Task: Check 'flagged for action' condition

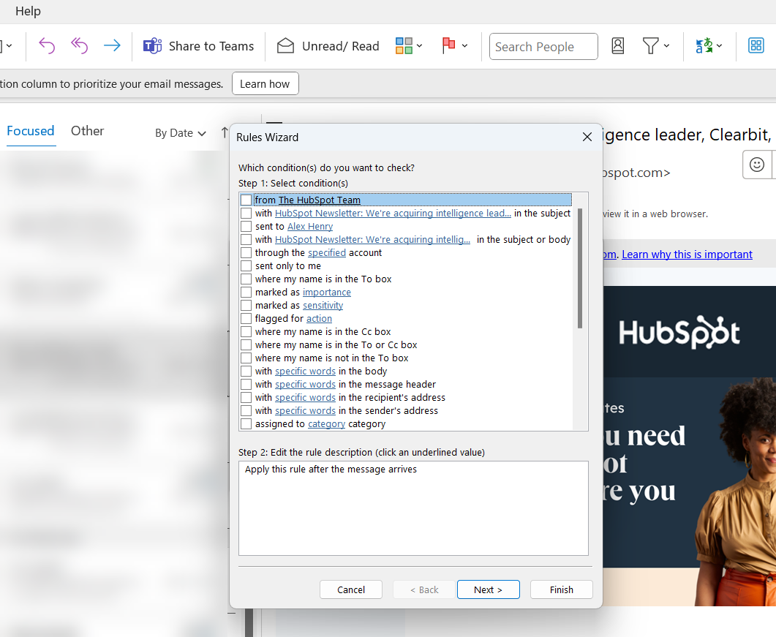Action: pos(246,319)
